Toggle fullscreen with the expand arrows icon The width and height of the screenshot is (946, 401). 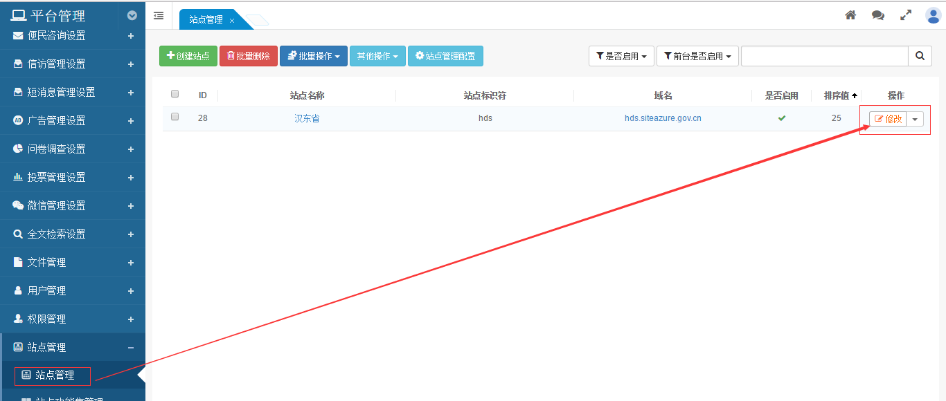point(906,15)
